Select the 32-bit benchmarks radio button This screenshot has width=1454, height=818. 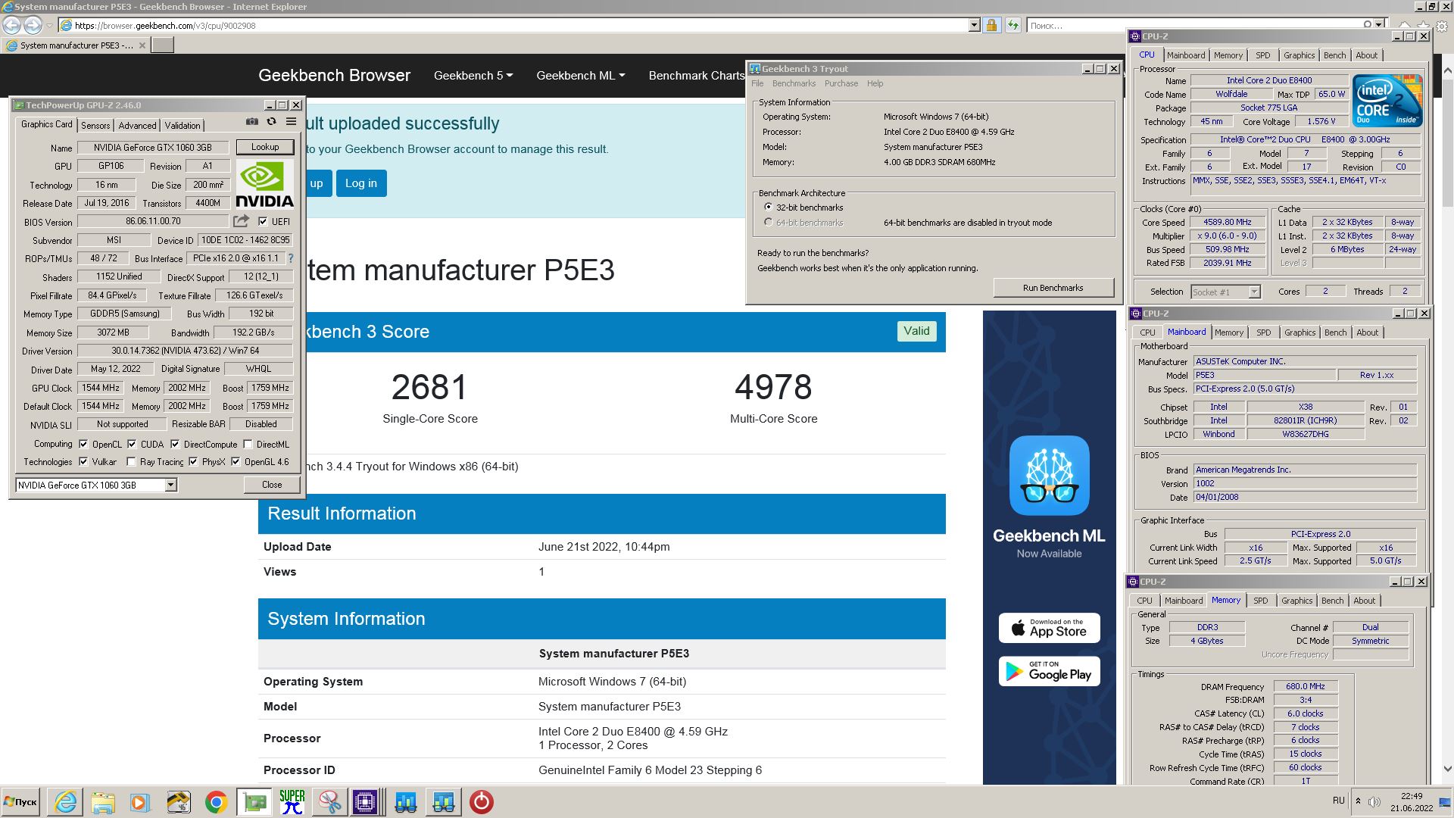coord(768,207)
